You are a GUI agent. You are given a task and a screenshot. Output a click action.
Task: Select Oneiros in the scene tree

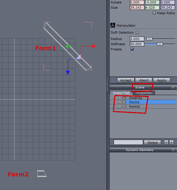coord(136,98)
